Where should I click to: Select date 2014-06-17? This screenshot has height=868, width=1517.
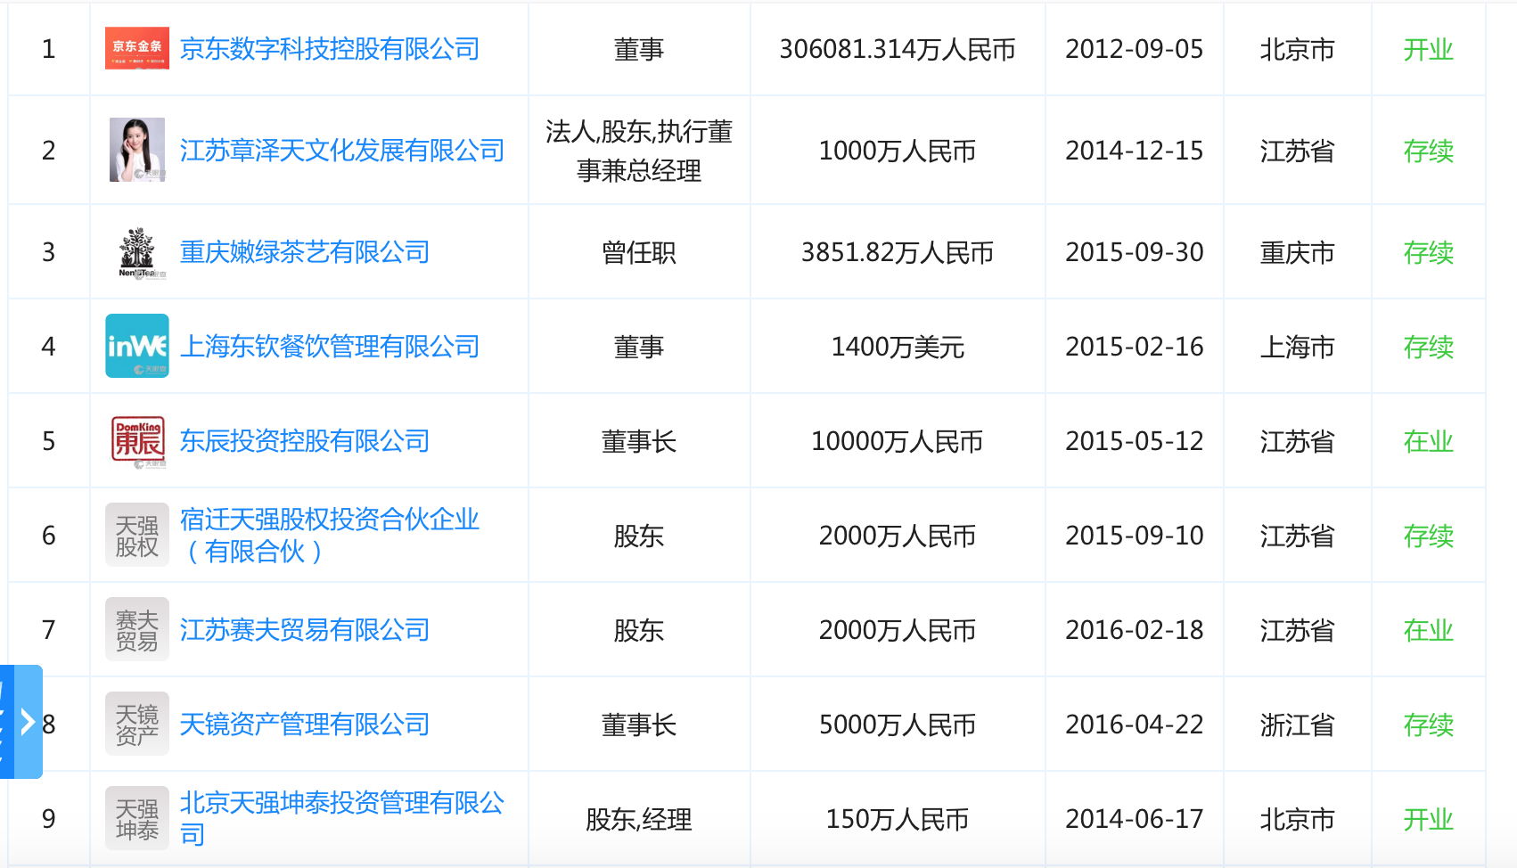[1135, 819]
